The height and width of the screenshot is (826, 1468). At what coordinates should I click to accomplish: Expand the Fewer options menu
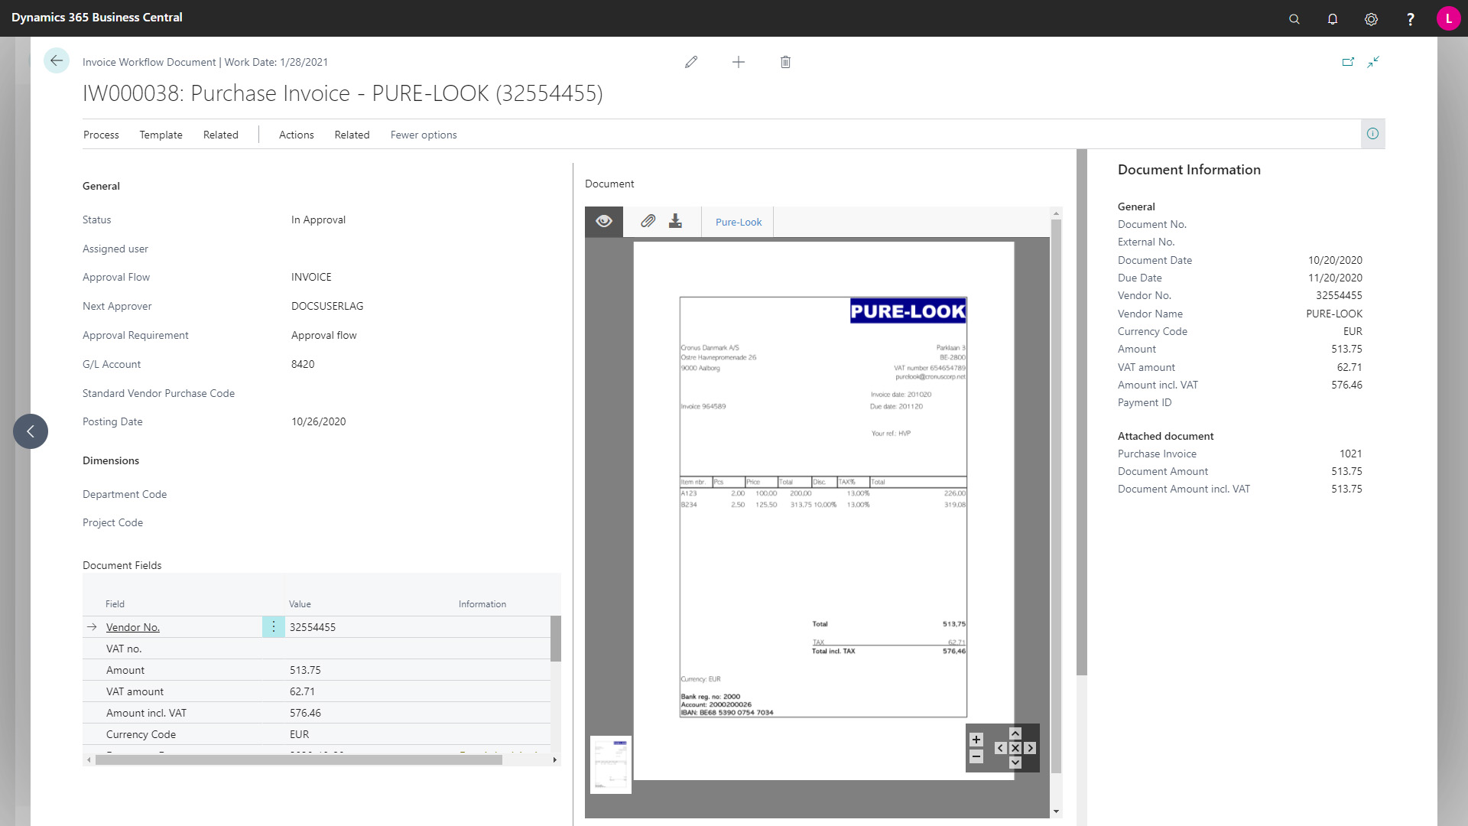coord(423,135)
